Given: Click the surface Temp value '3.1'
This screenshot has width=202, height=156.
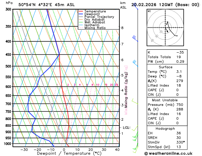Looking at the screenshot, I should click(179, 72).
